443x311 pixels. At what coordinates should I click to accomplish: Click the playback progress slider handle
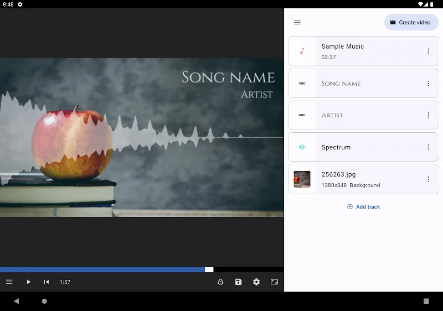[x=209, y=269]
